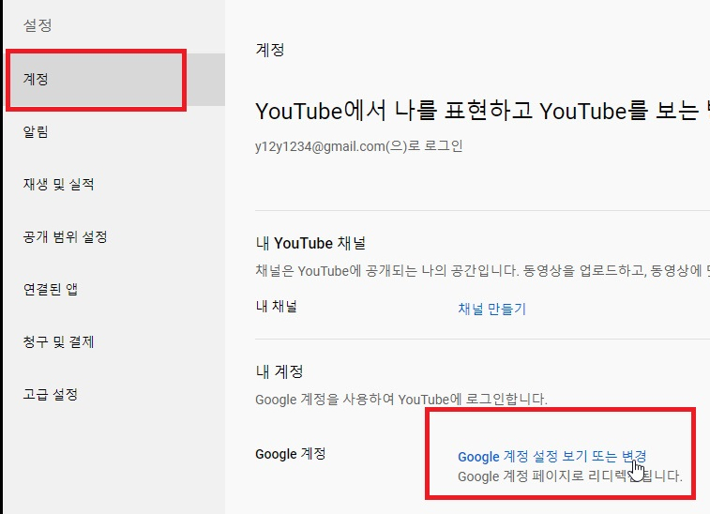This screenshot has height=514, width=710.
Task: Click the 내 채널 label
Action: click(x=276, y=306)
